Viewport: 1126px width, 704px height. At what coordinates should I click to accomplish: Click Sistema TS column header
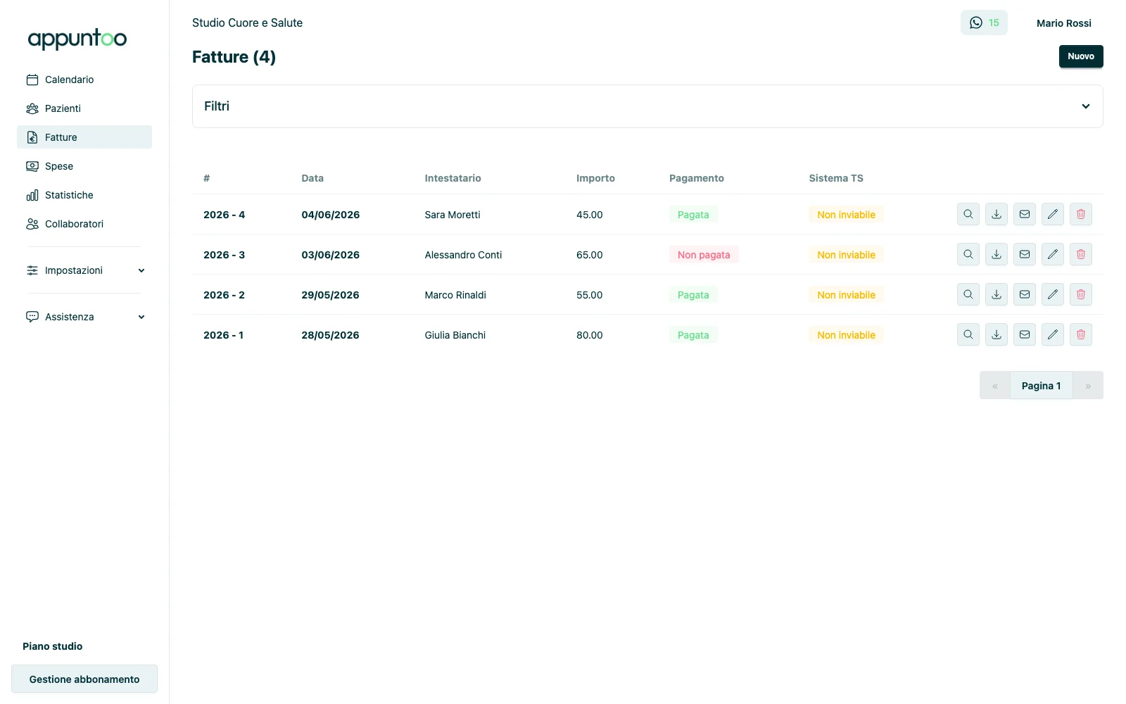tap(836, 178)
